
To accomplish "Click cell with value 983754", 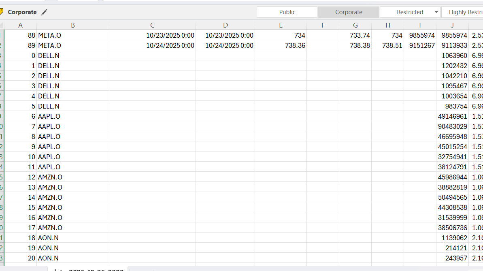I will pos(452,107).
